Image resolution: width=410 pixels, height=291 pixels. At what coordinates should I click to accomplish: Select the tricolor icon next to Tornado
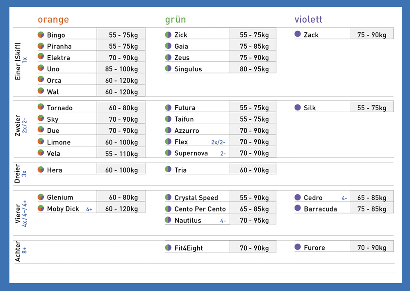(x=41, y=107)
